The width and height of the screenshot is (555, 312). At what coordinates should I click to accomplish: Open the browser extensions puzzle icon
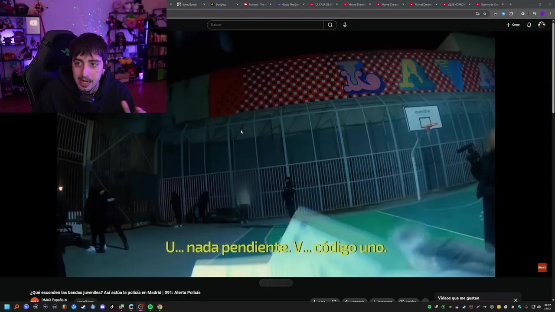click(511, 13)
